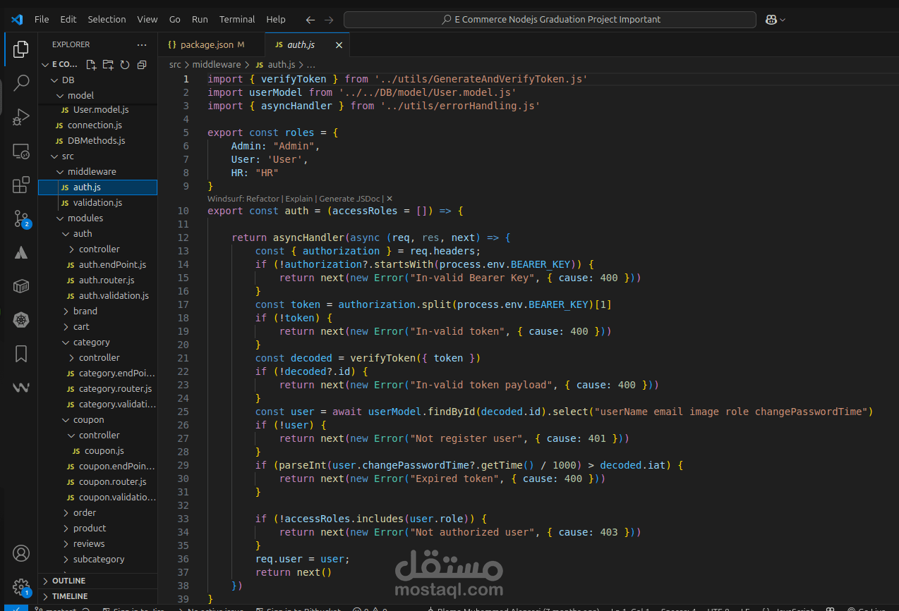Screen dimensions: 899x611
Task: Expand the brand folder
Action: pyautogui.click(x=97, y=311)
